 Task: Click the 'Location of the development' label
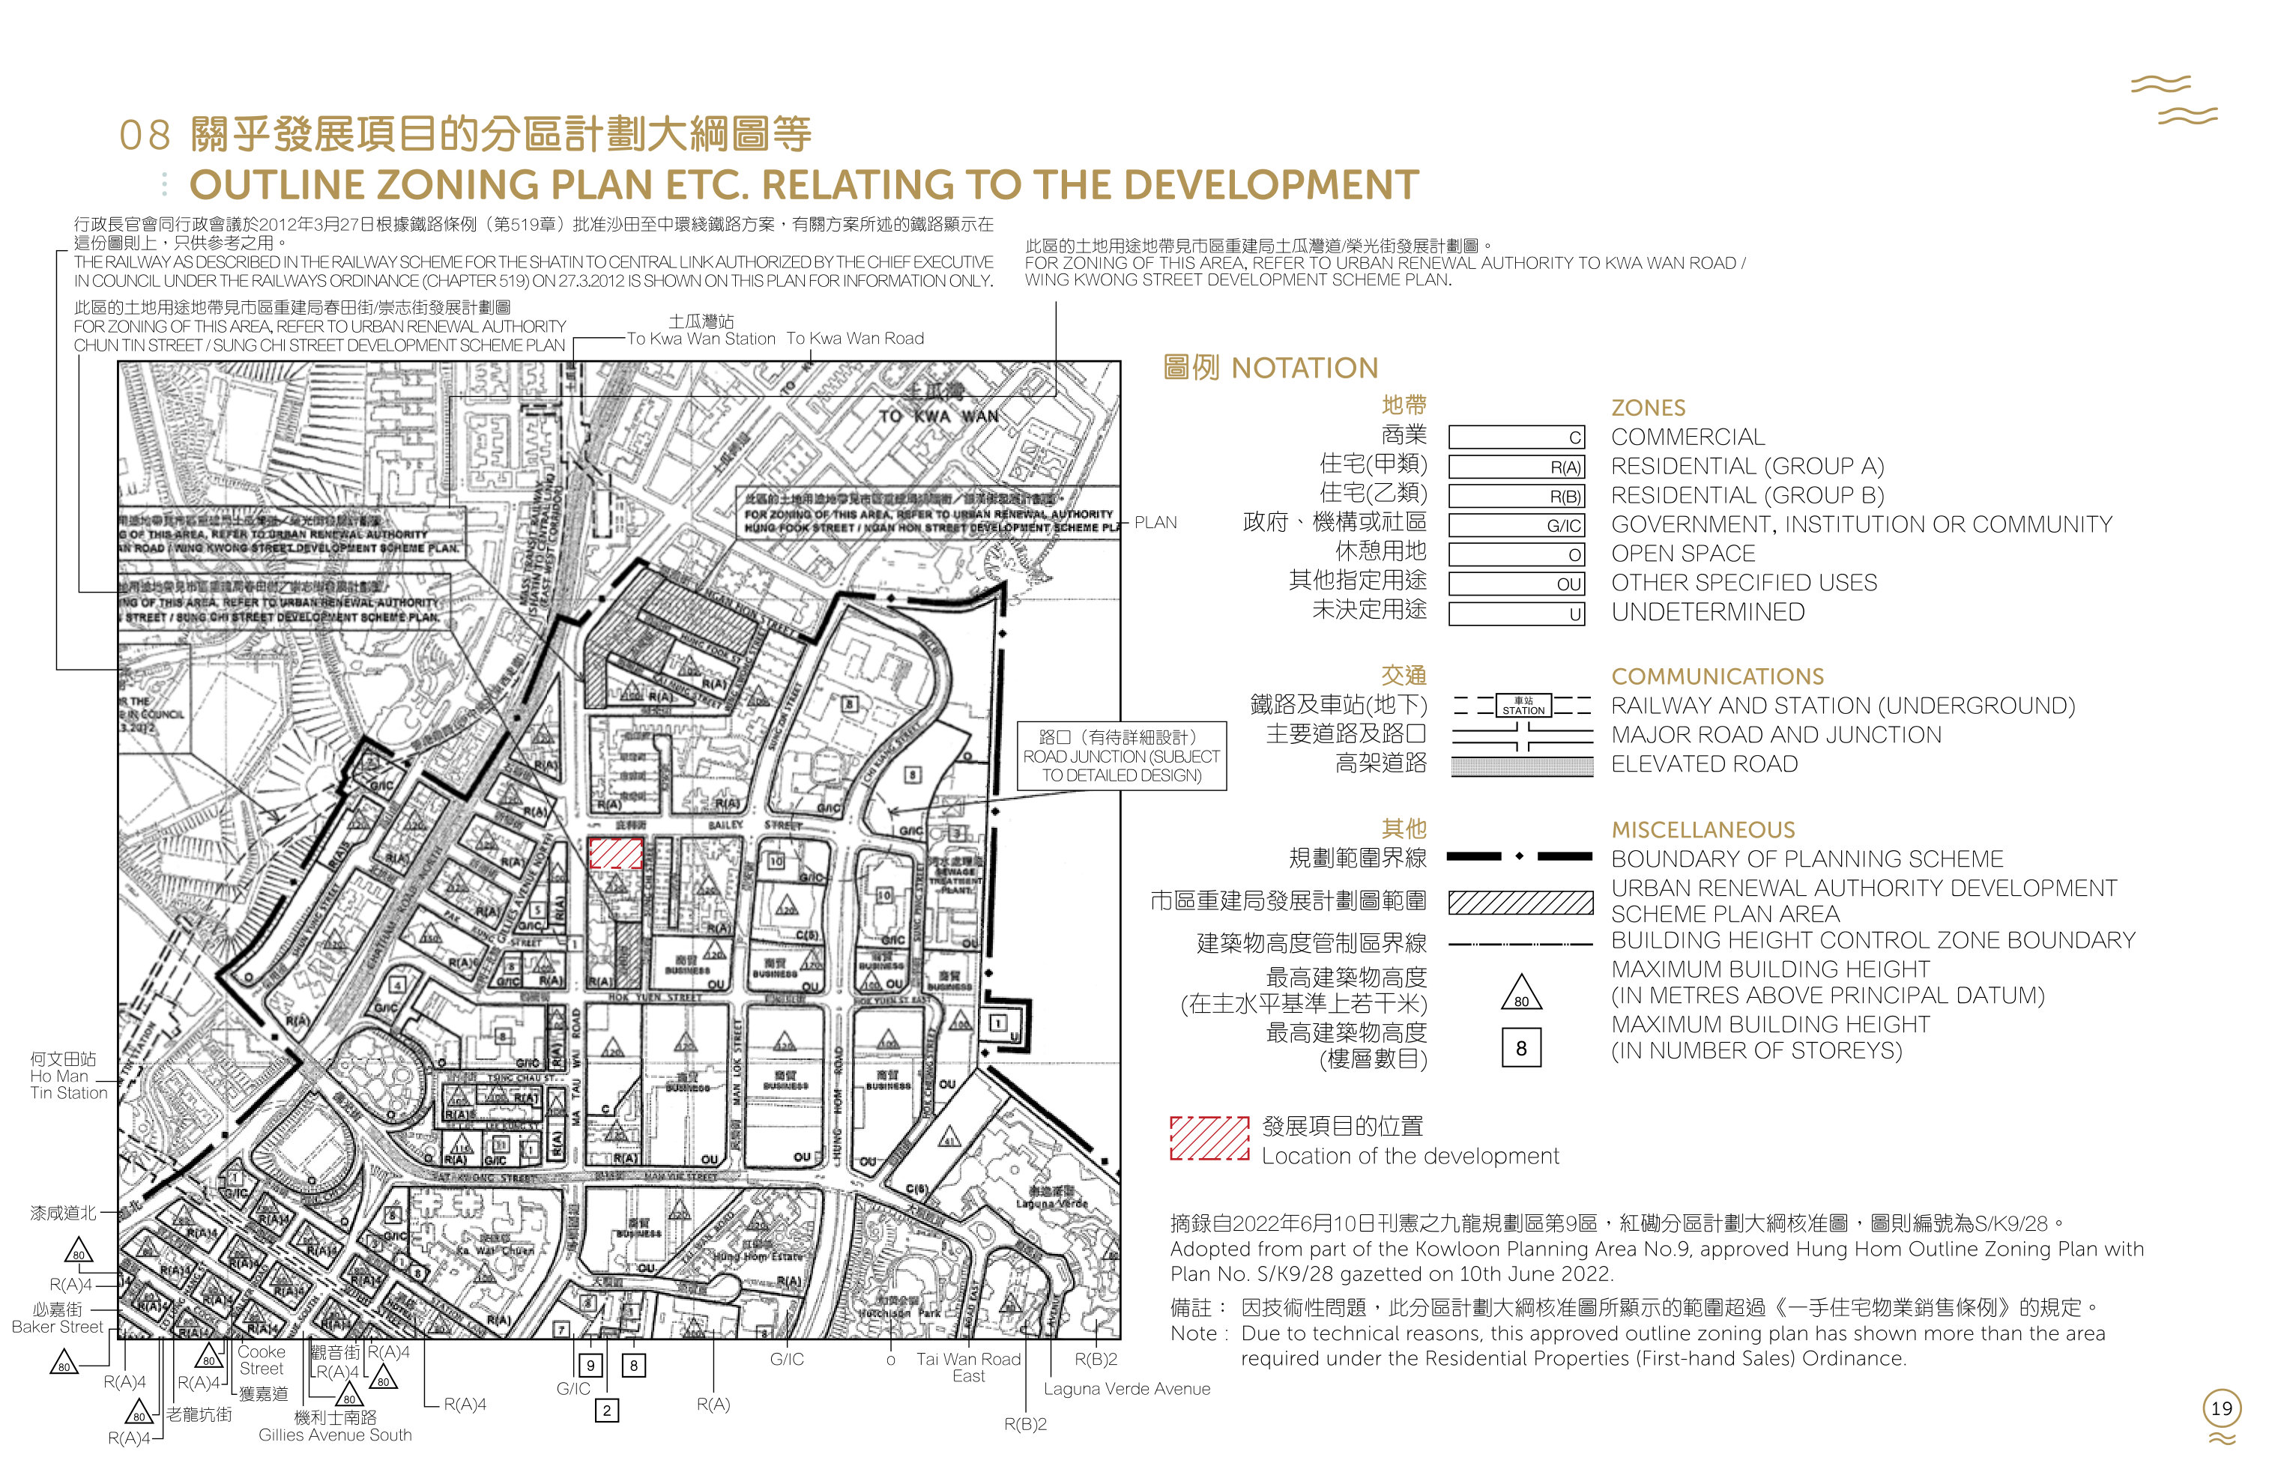1410,1157
